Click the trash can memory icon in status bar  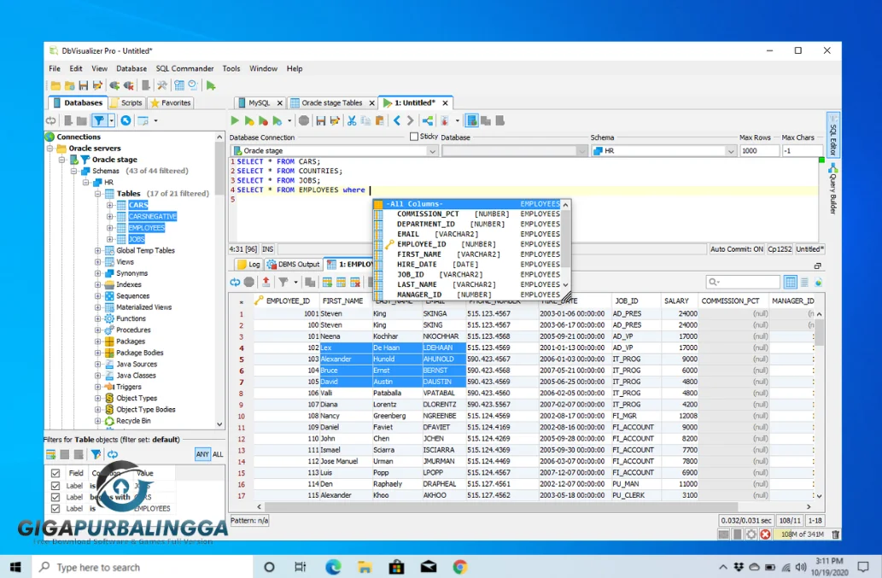(835, 534)
